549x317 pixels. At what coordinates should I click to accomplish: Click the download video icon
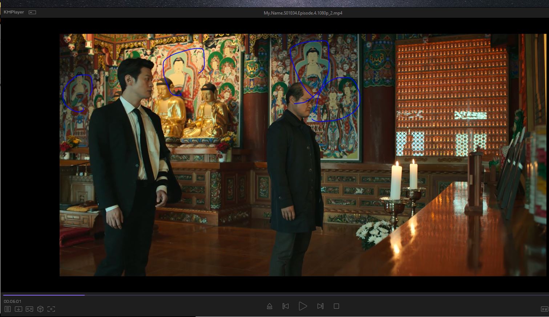[x=19, y=309]
